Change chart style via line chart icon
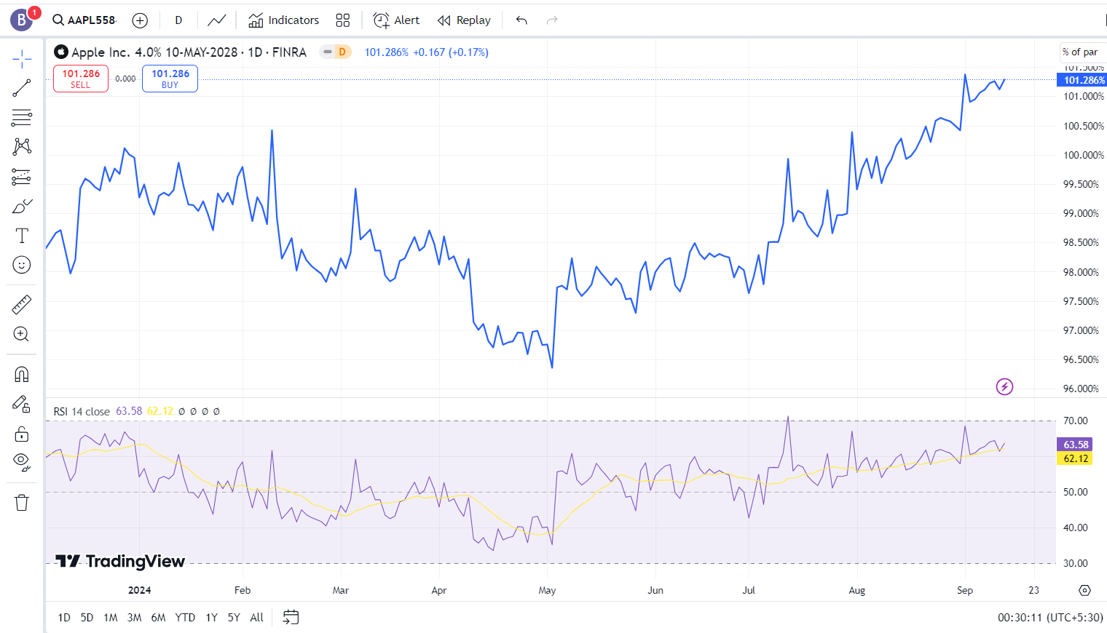 [x=217, y=20]
